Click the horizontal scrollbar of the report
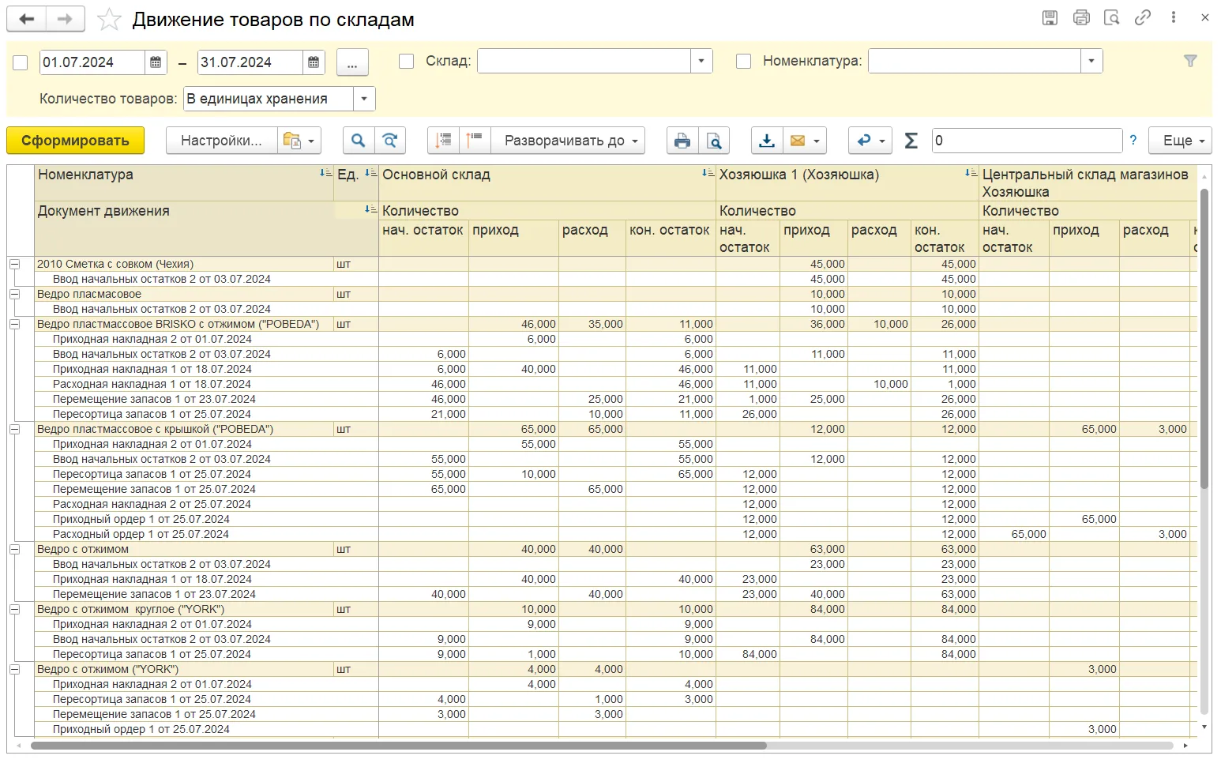This screenshot has height=763, width=1221. pyautogui.click(x=399, y=746)
